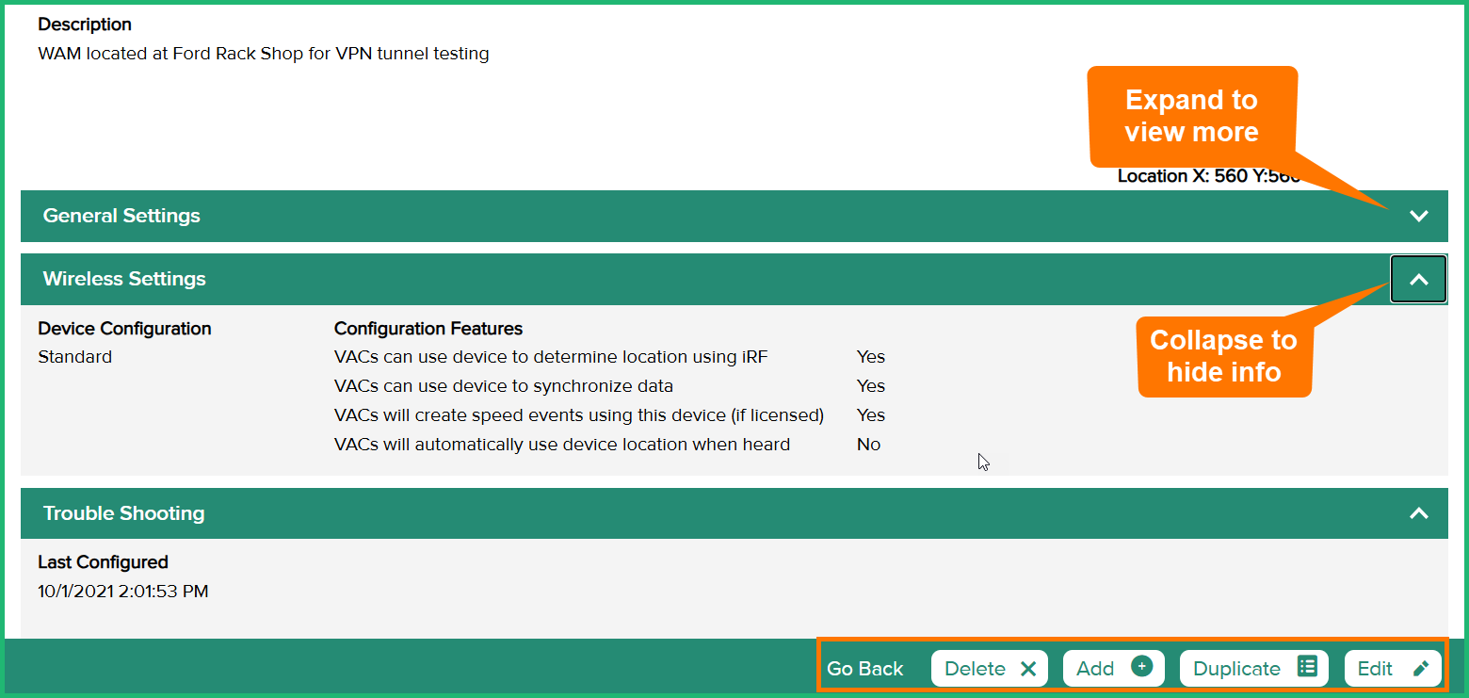Click the list icon on Duplicate
This screenshot has height=698, width=1469.
pos(1307,667)
